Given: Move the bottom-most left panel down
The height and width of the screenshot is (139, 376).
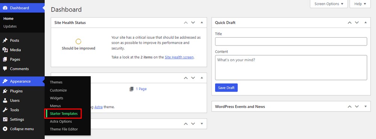Looking at the screenshot, I should tap(193, 124).
